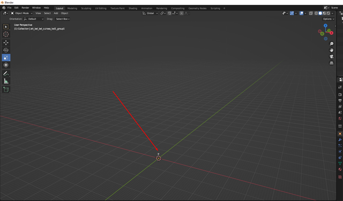343x201 pixels.
Task: Toggle viewport overlays display
Action: pyautogui.click(x=301, y=13)
